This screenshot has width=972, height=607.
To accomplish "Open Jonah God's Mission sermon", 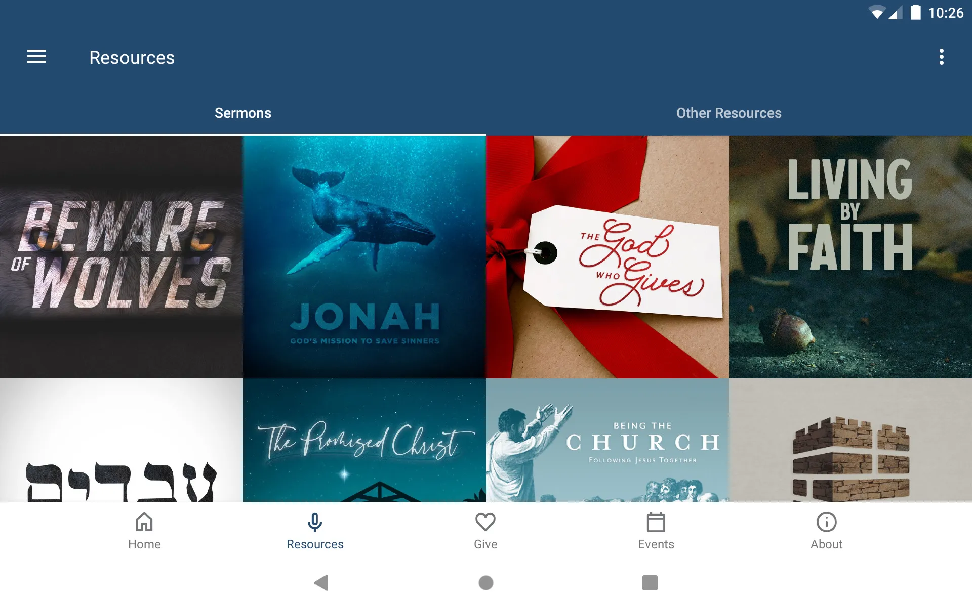I will pos(364,255).
